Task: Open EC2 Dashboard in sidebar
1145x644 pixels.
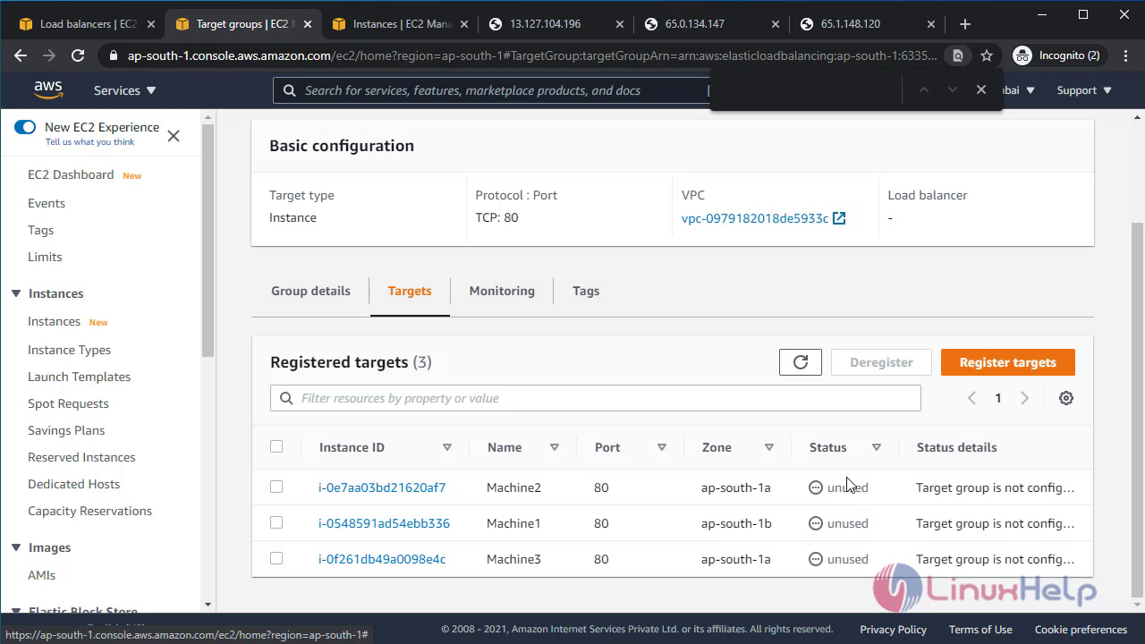Action: (x=71, y=174)
